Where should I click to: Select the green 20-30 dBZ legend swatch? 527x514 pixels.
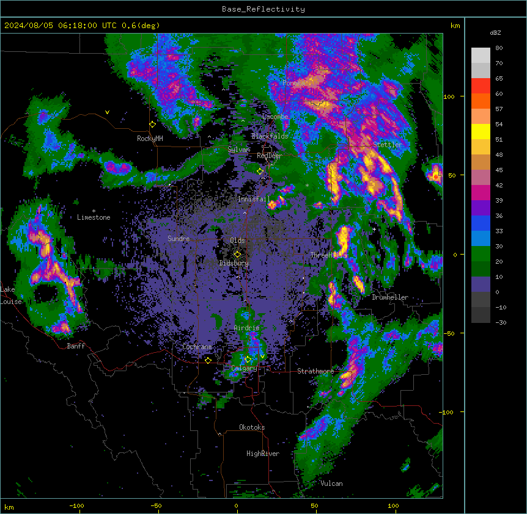pyautogui.click(x=481, y=254)
